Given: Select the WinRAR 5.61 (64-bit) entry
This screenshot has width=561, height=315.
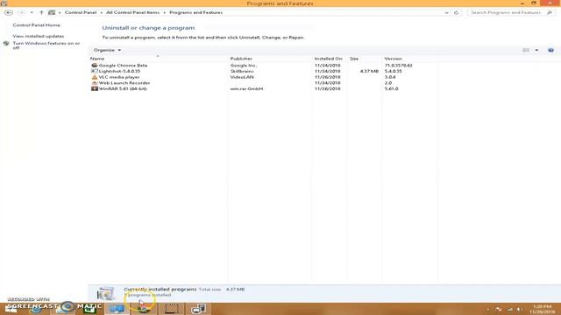Looking at the screenshot, I should click(123, 88).
